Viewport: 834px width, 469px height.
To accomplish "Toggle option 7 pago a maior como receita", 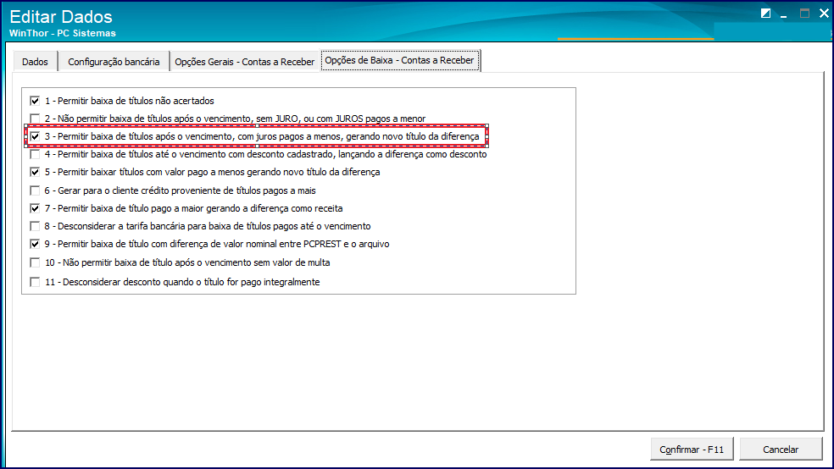I will point(35,208).
